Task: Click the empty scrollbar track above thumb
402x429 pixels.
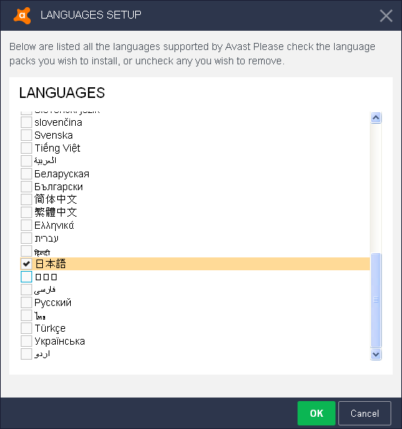Action: pos(376,188)
